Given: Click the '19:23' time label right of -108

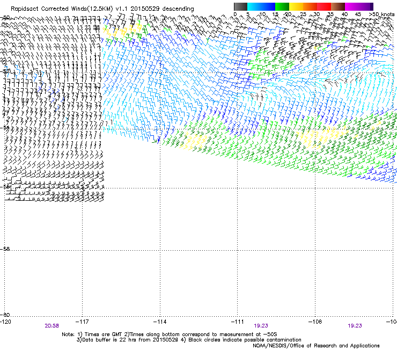Looking at the screenshot, I should click(355, 326).
